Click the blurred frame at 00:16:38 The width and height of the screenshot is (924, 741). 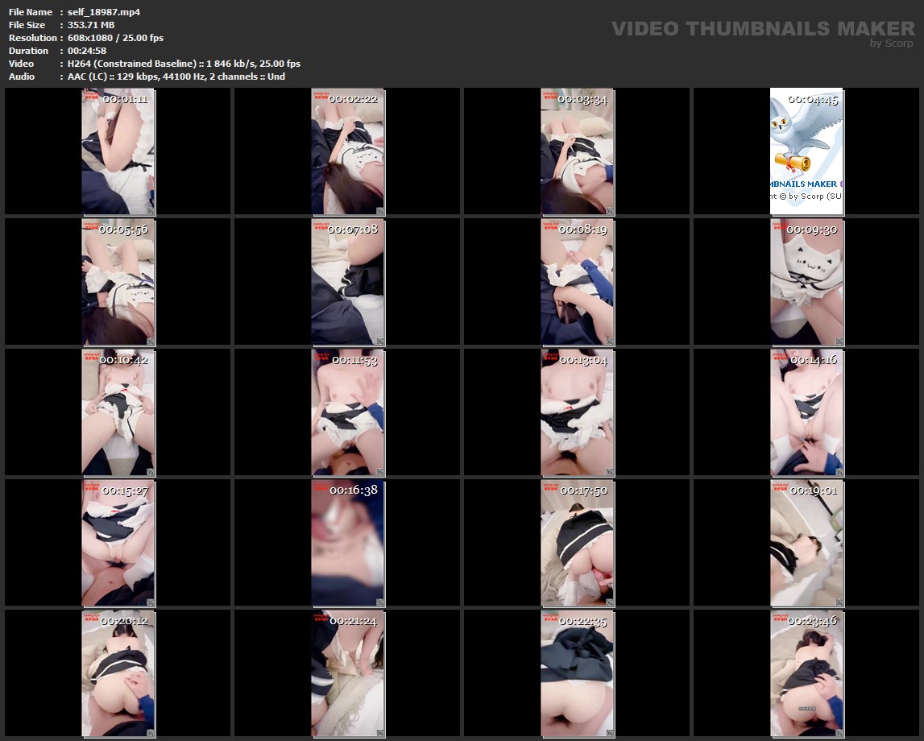[x=348, y=544]
